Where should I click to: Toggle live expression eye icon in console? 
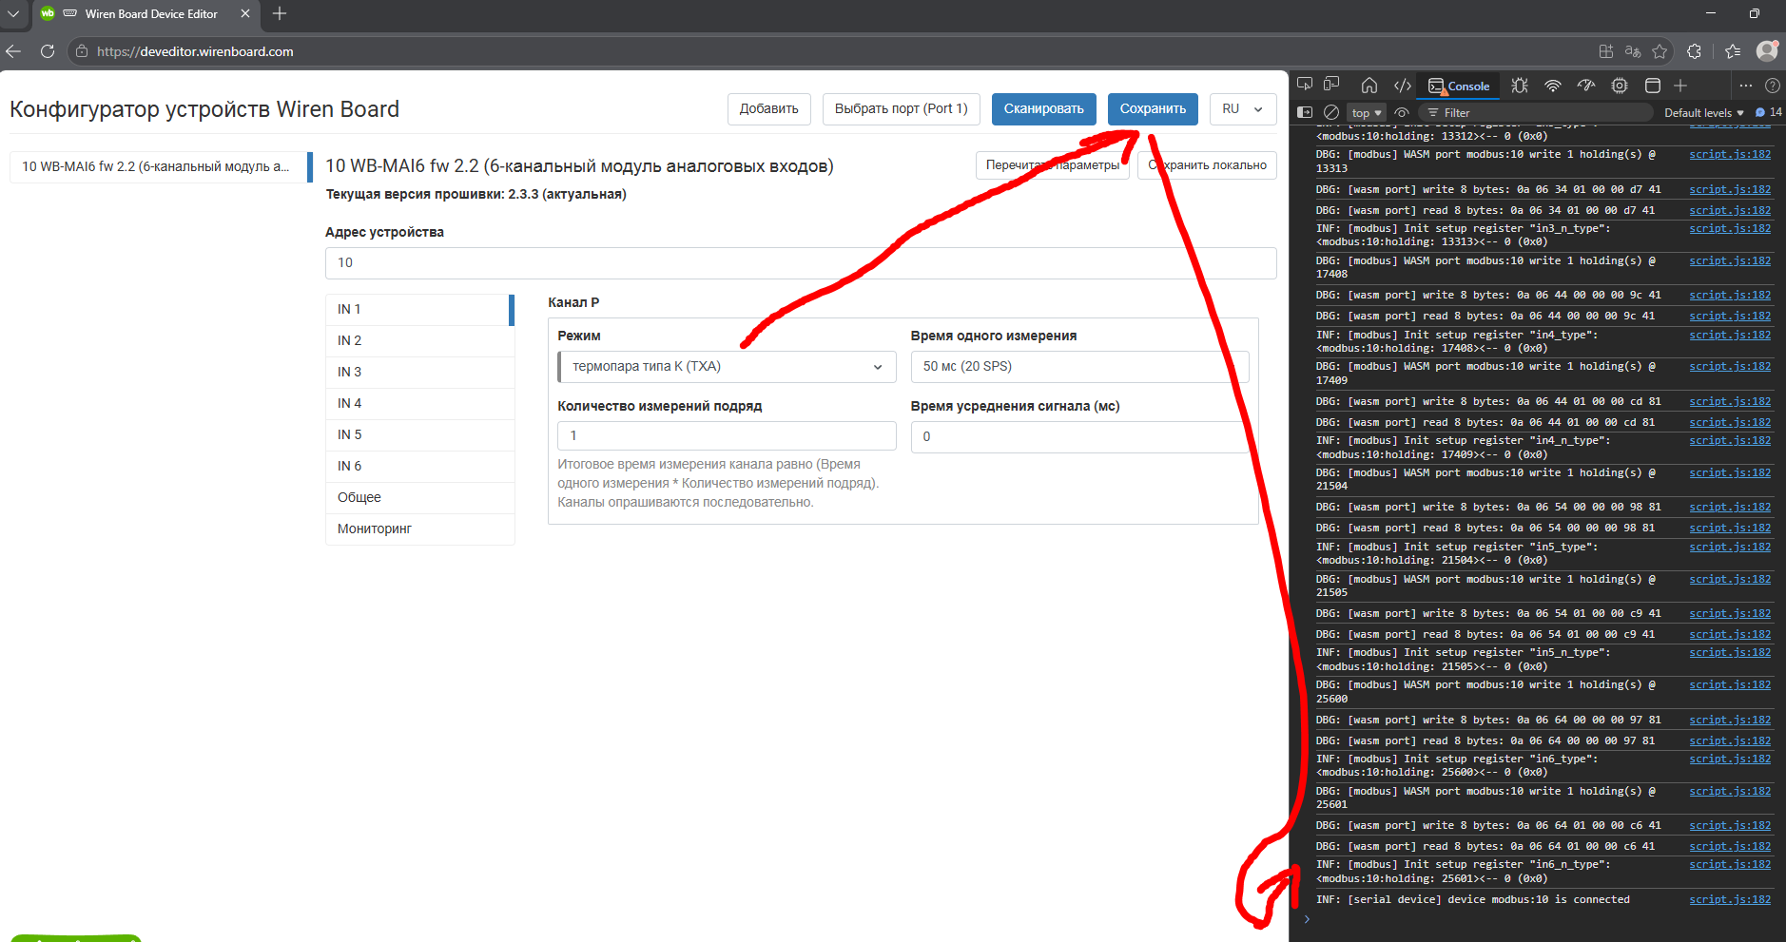click(x=1402, y=112)
